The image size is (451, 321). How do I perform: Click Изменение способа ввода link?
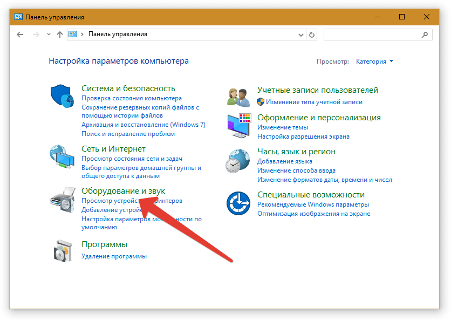(x=296, y=170)
